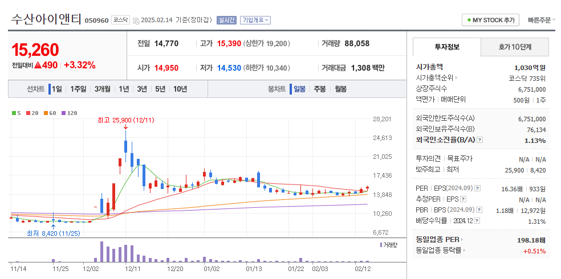Click the calendar icon beside the date

point(136,20)
